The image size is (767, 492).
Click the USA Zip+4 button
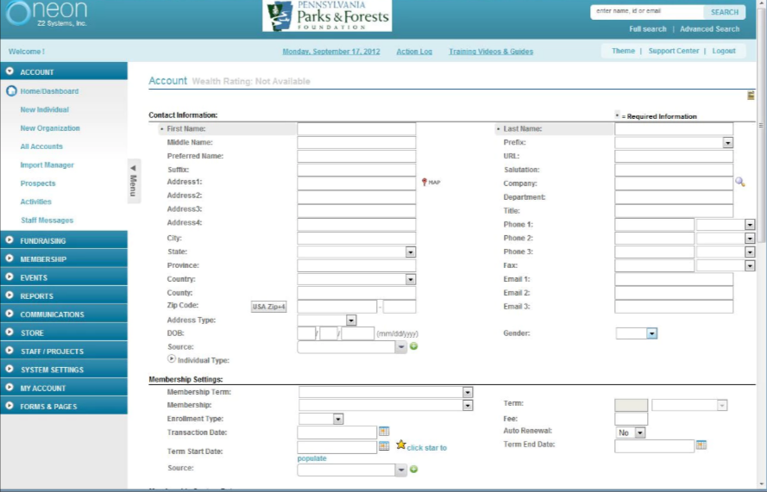[x=269, y=307]
